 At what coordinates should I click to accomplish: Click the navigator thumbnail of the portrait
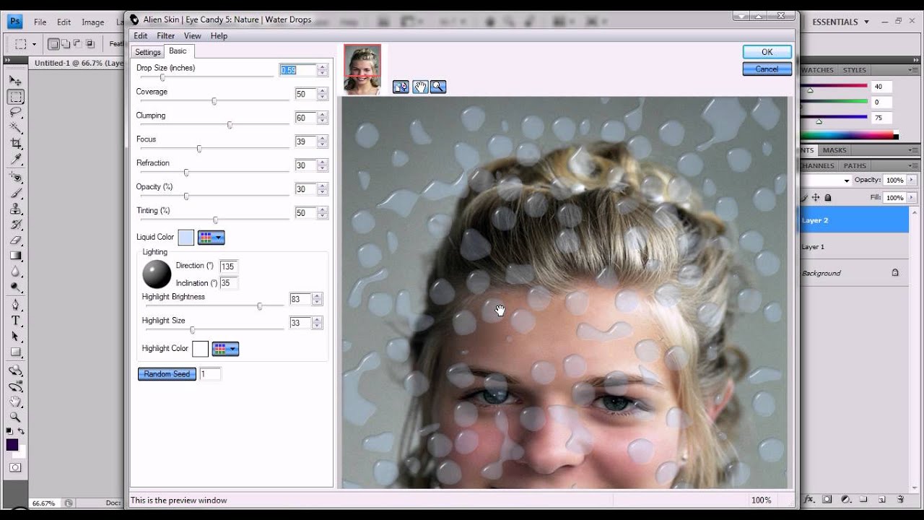tap(362, 69)
